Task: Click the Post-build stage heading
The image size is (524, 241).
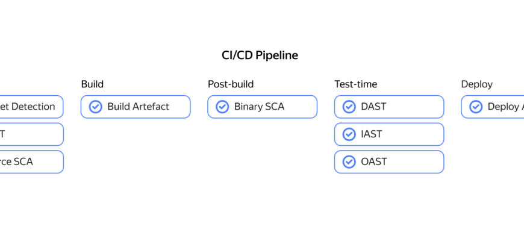Action: [x=231, y=84]
